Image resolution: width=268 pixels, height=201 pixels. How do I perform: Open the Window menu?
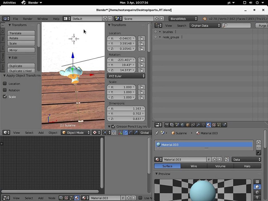click(42, 19)
